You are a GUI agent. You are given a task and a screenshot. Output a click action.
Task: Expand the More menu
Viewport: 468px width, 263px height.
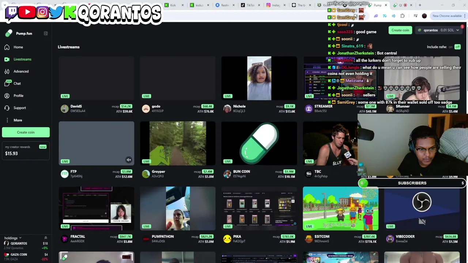click(18, 120)
